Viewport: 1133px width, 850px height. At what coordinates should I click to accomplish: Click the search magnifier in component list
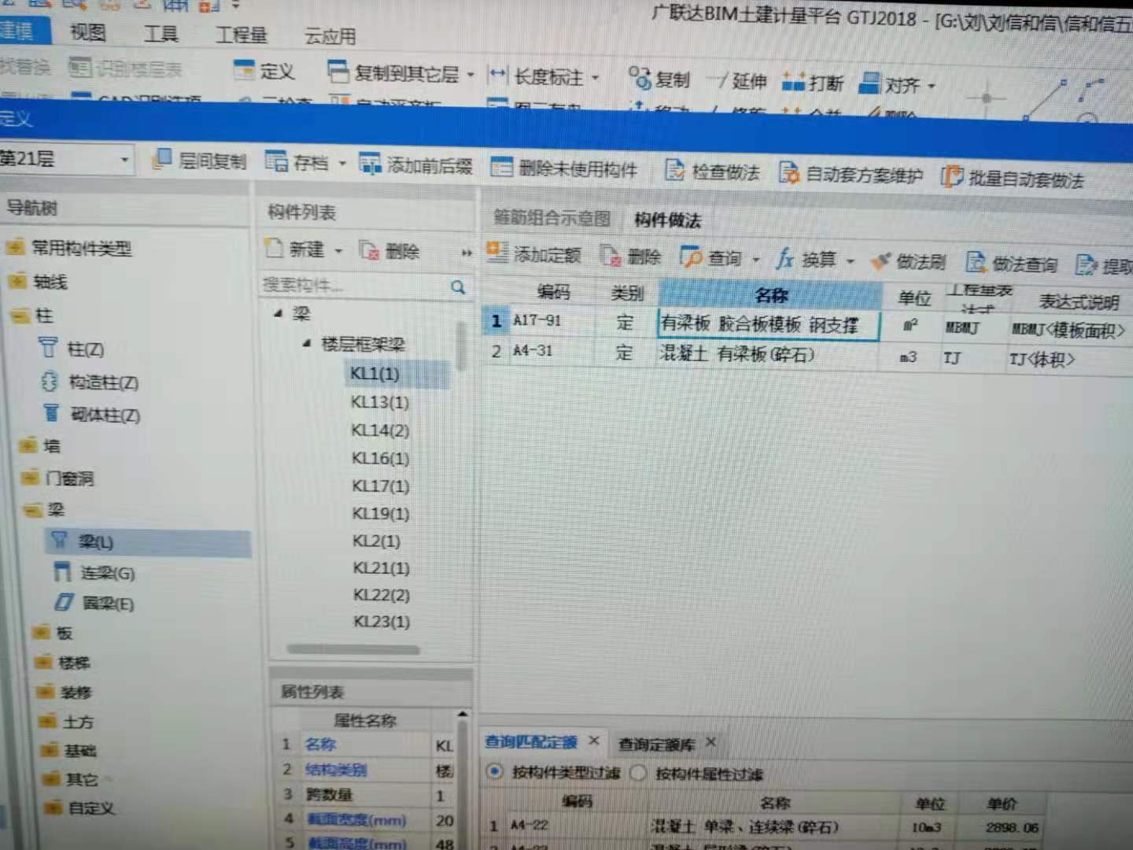click(458, 287)
